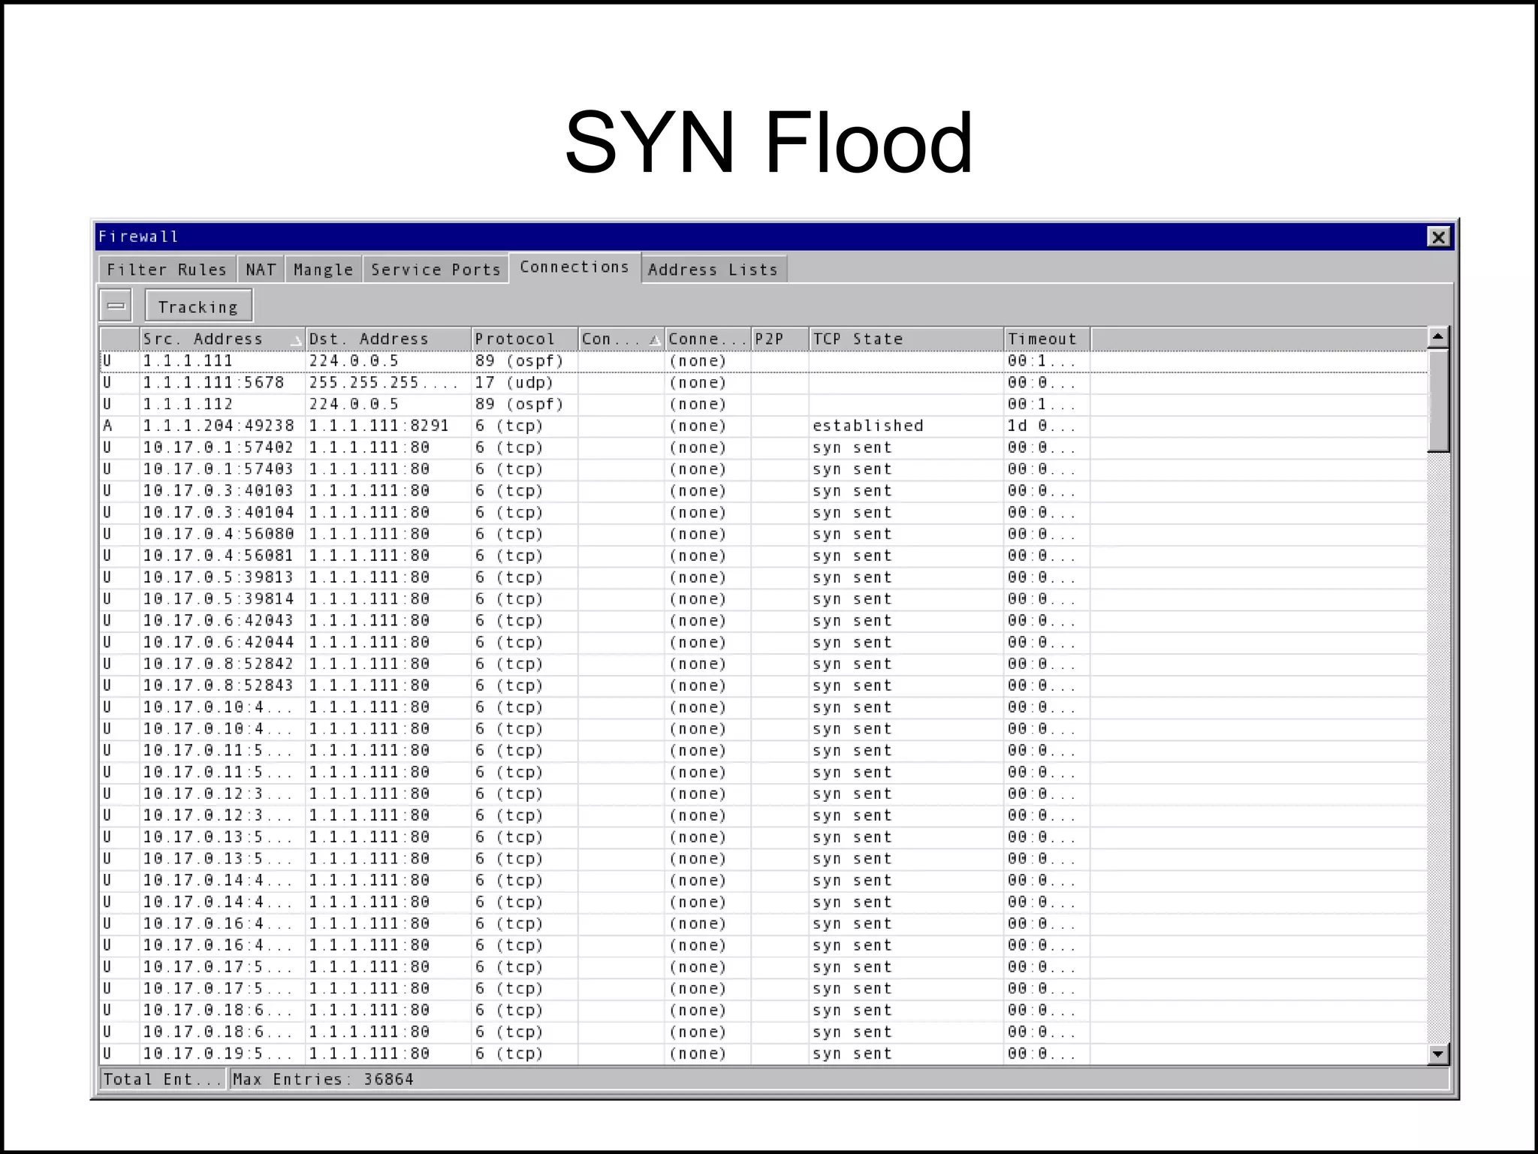Open the Mangle tab

click(x=323, y=270)
